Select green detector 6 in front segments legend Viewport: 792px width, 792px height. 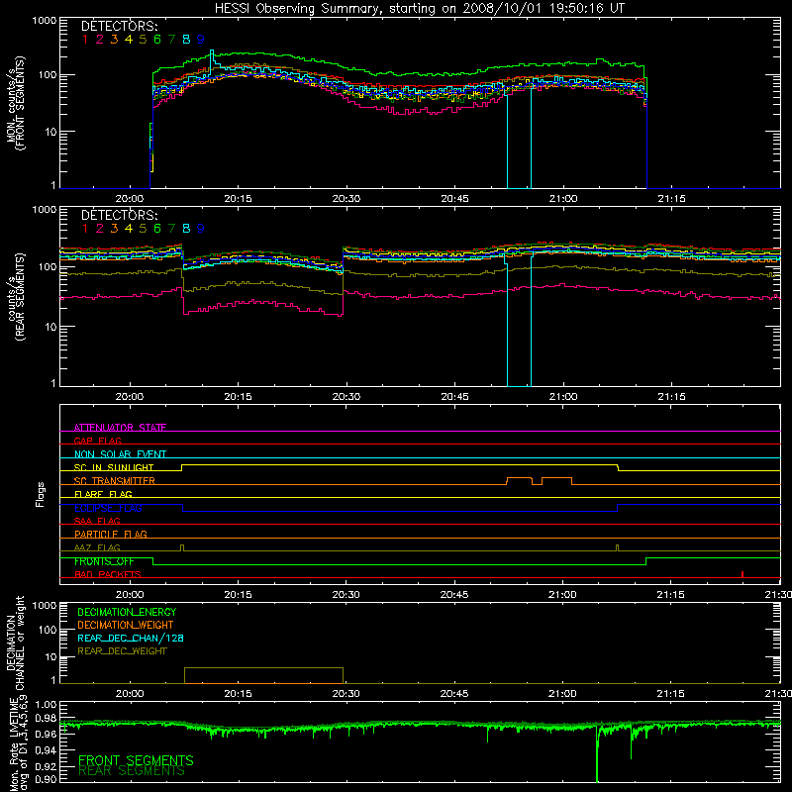157,39
